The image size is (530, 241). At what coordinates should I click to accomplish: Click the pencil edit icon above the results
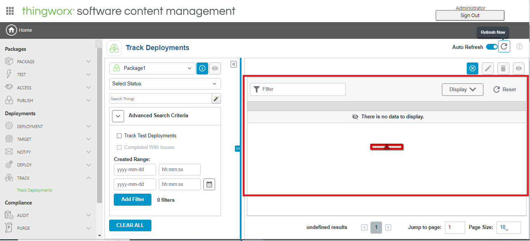click(x=488, y=68)
